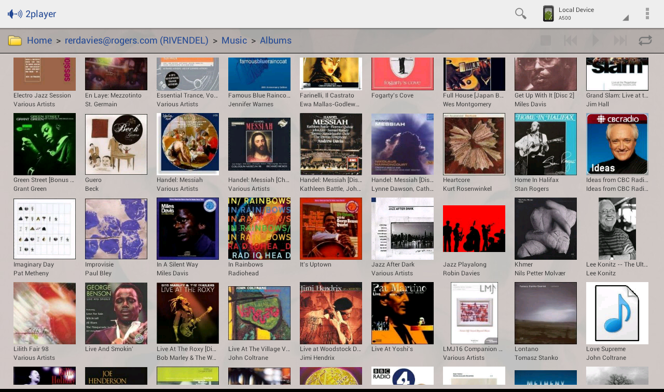The width and height of the screenshot is (664, 392).
Task: Click the yellow folder icon in breadcrumb bar
Action: coord(14,40)
